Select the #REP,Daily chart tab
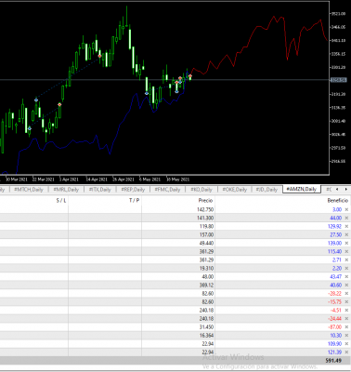The width and height of the screenshot is (351, 372). point(133,190)
